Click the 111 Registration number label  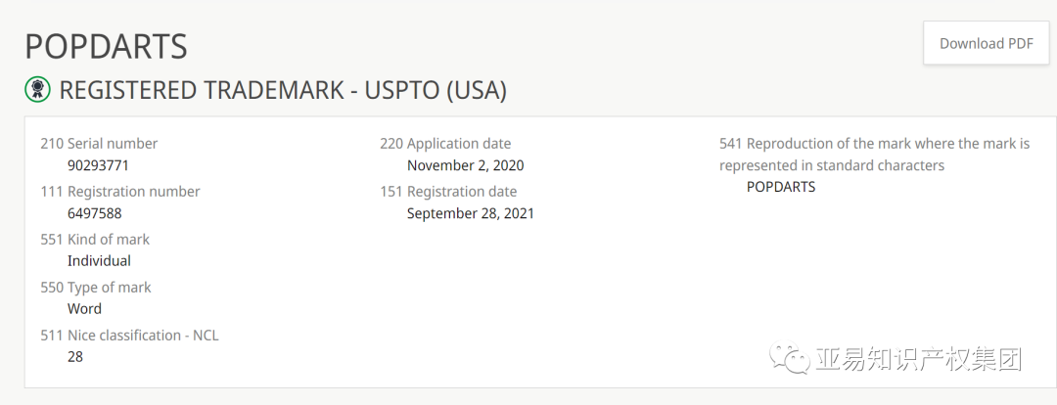click(x=120, y=192)
